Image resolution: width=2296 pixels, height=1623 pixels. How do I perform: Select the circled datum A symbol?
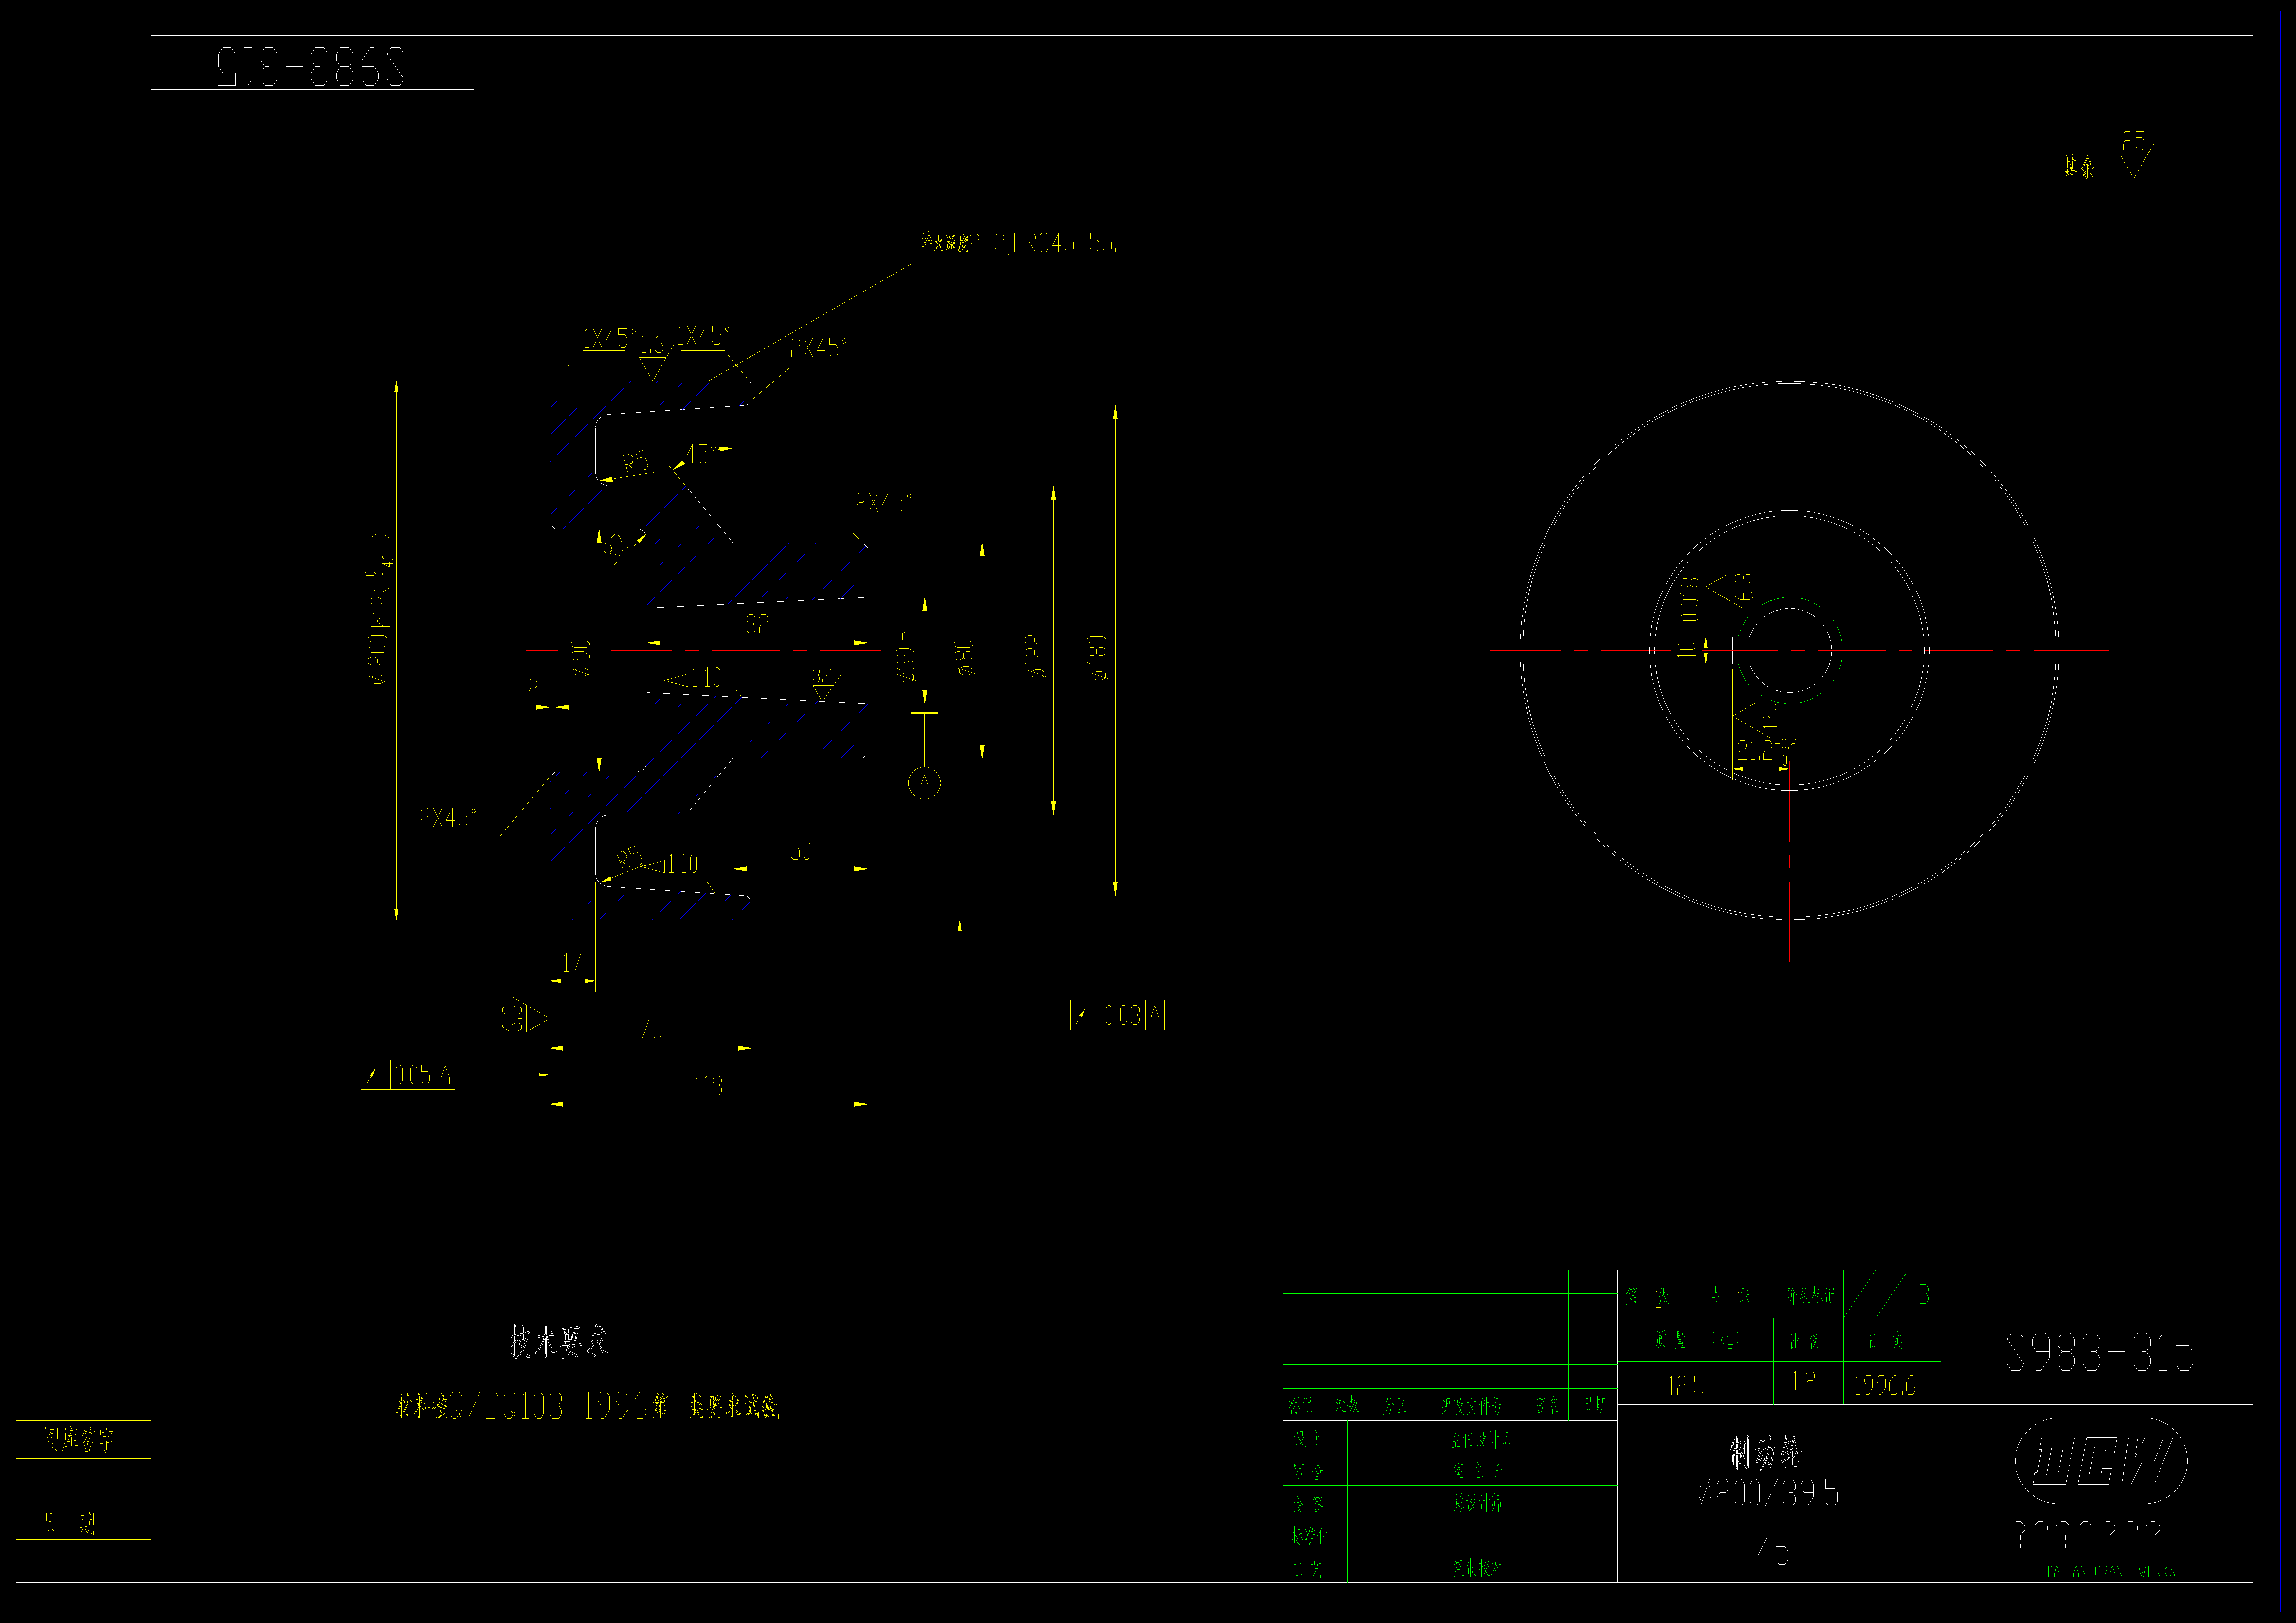point(924,783)
